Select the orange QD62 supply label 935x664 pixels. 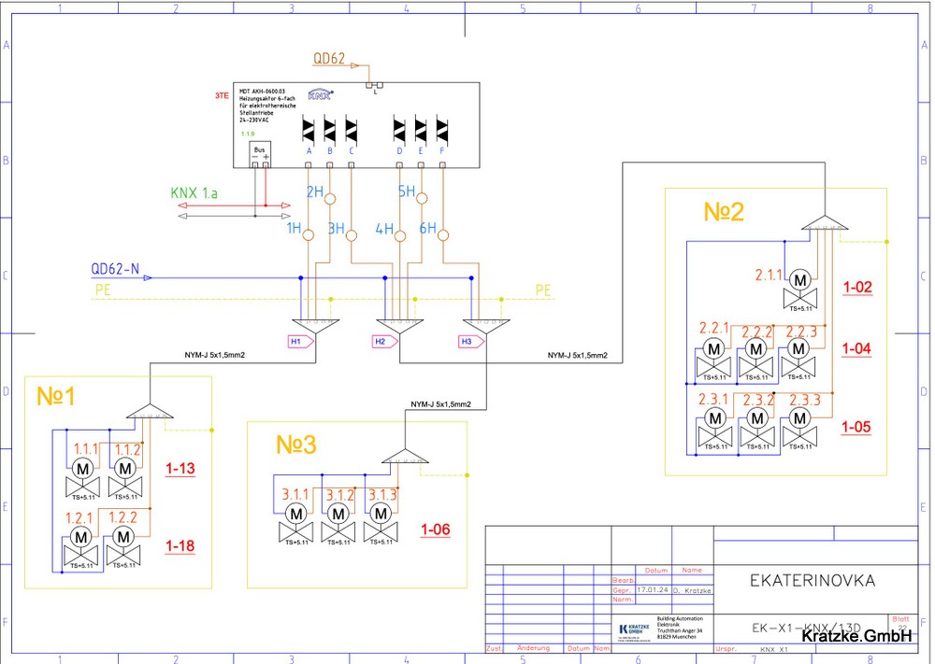[329, 58]
